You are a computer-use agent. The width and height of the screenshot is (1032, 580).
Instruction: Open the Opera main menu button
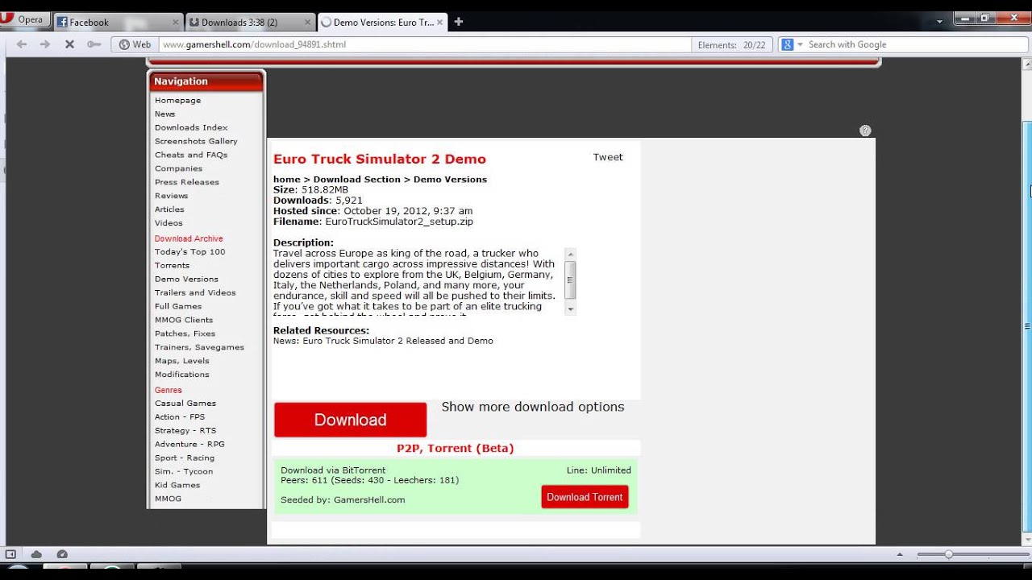pos(24,20)
